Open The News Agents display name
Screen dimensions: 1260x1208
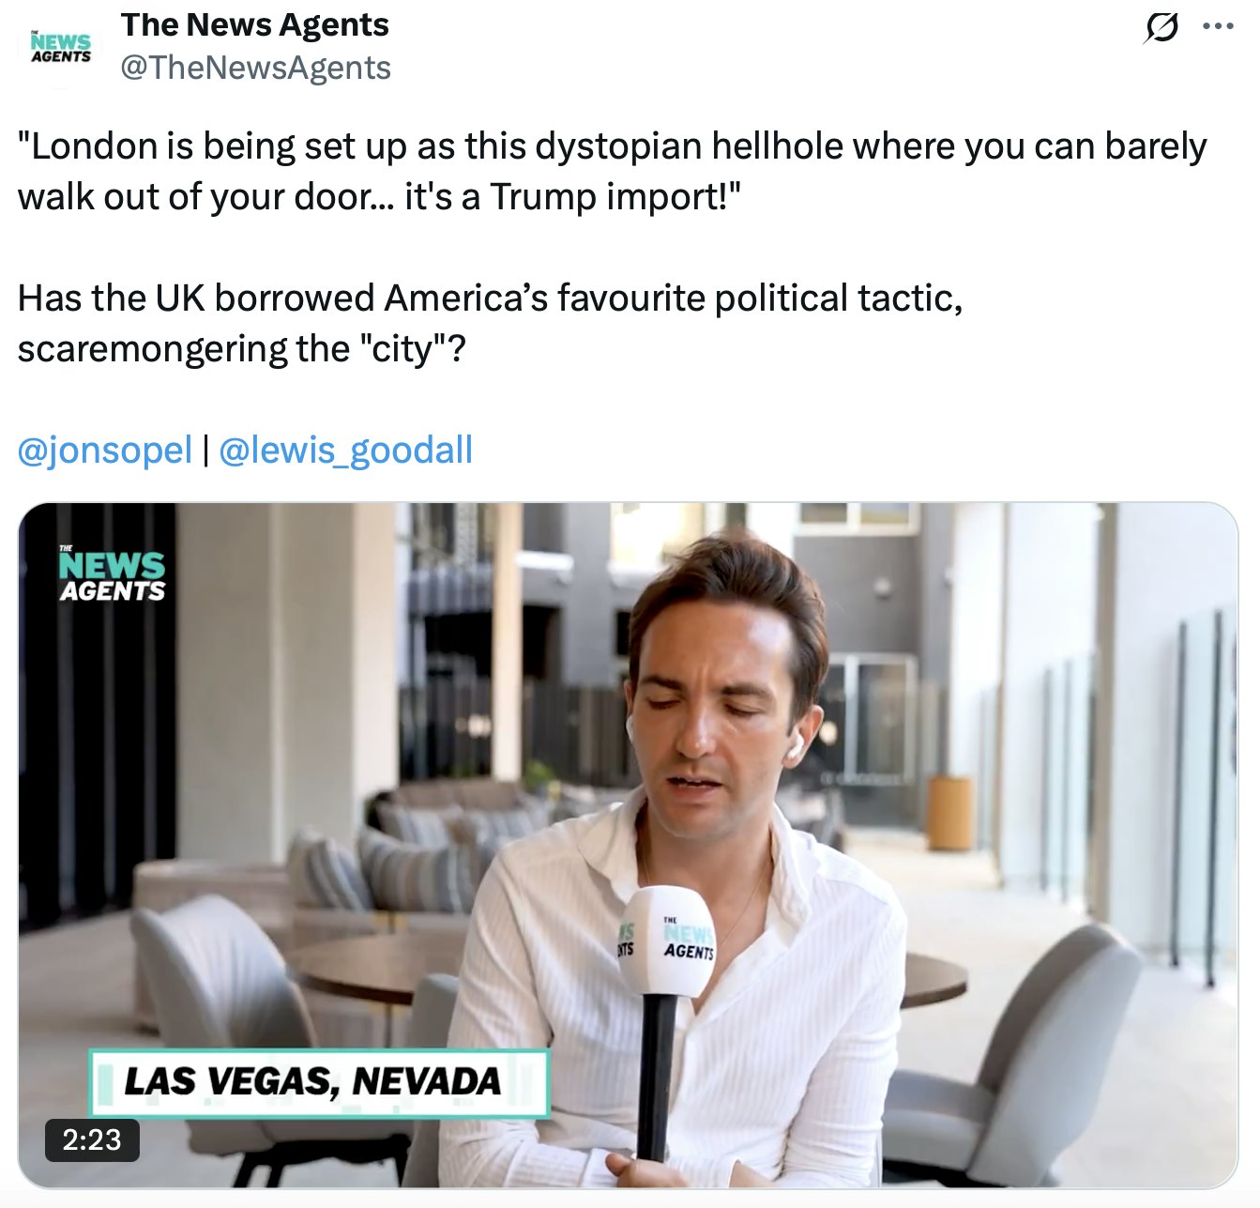tap(255, 24)
